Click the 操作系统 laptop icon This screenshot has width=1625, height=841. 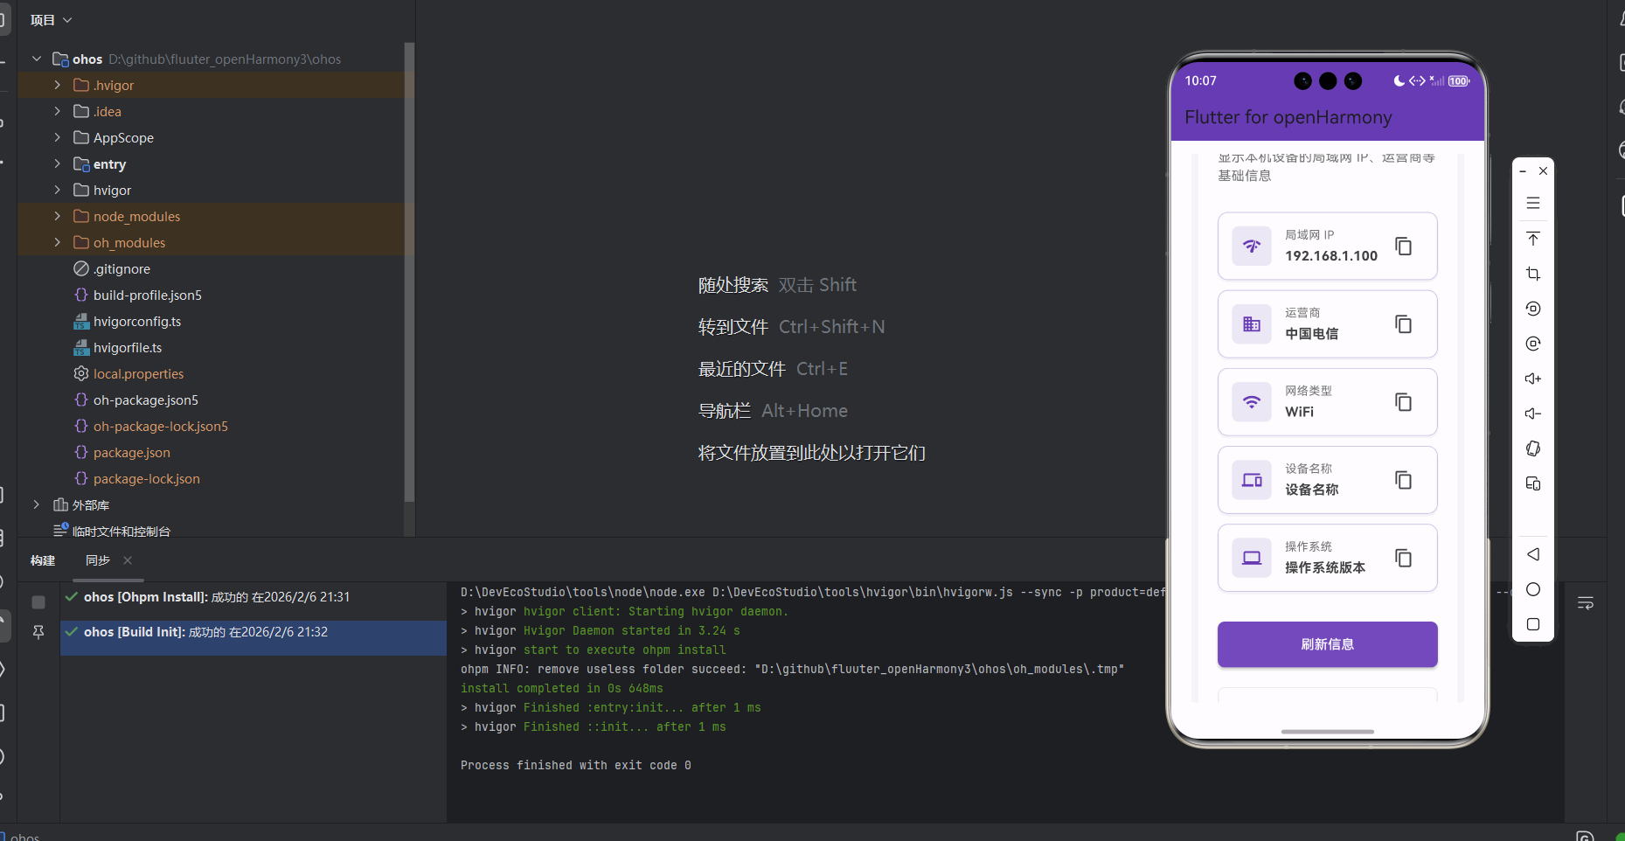point(1252,558)
